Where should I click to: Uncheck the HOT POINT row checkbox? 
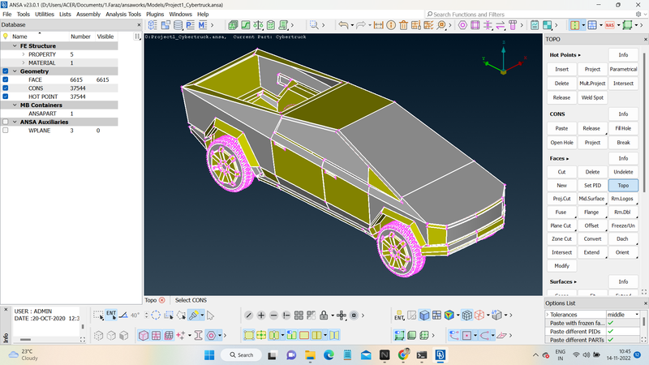pos(6,97)
